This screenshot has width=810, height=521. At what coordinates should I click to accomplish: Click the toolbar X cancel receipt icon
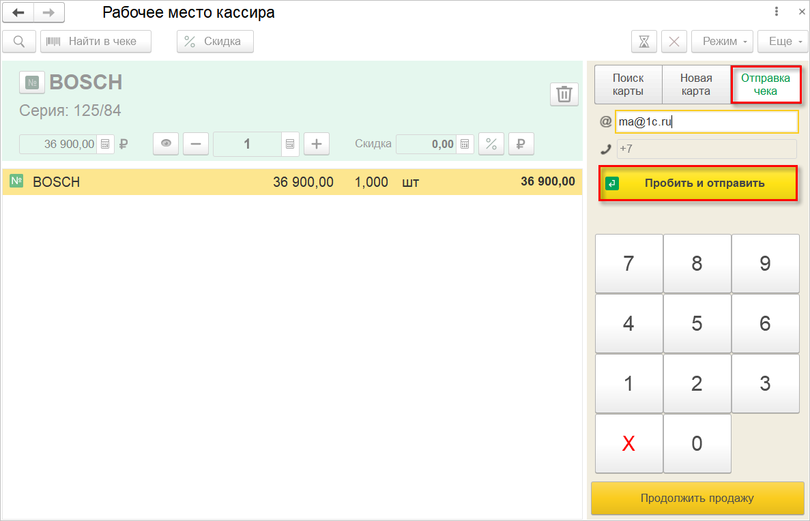click(674, 42)
